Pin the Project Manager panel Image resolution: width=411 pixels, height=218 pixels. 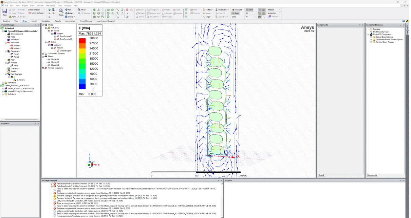point(35,25)
